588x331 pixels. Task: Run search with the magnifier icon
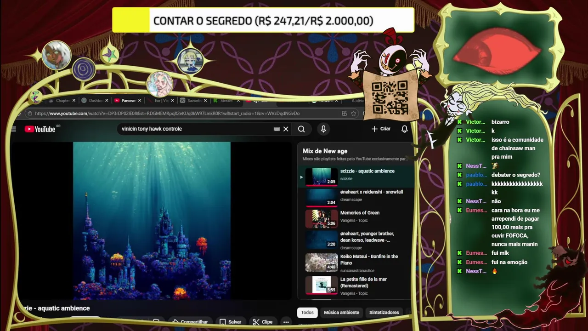[301, 129]
